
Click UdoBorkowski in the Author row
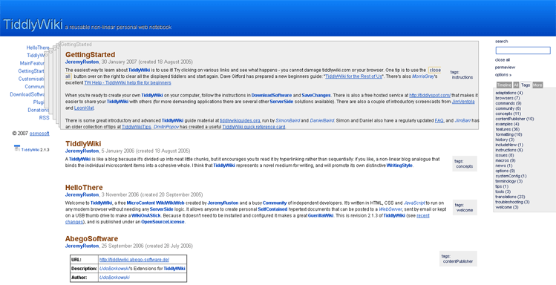114,278
